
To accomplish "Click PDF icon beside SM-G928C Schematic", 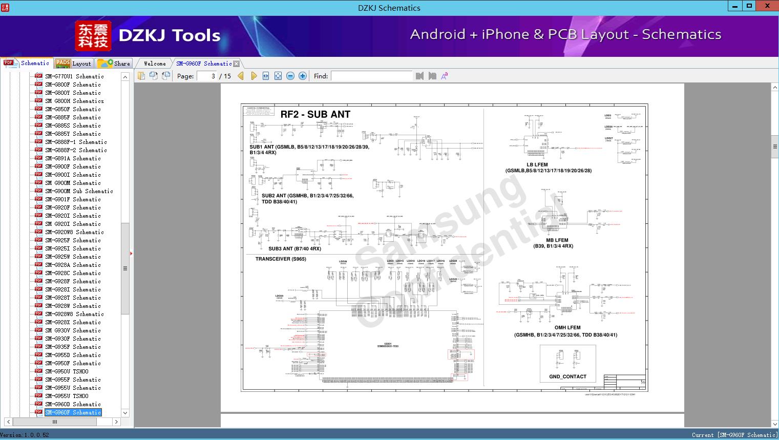I will coord(38,273).
